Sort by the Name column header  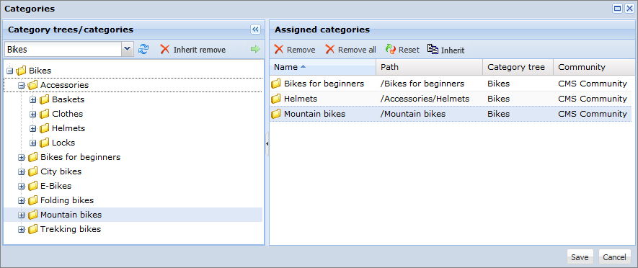coord(323,67)
